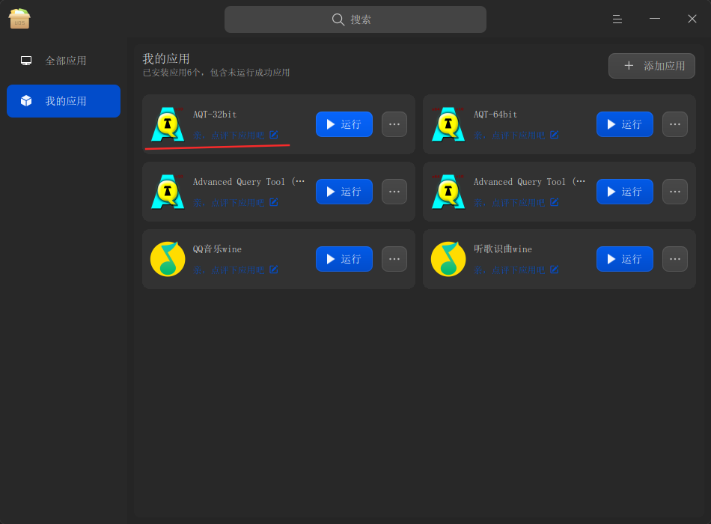
Task: Click the AQT-64bit app icon
Action: pos(448,124)
